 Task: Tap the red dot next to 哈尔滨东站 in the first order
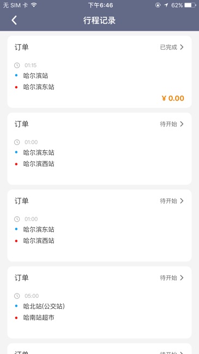pyautogui.click(x=16, y=87)
